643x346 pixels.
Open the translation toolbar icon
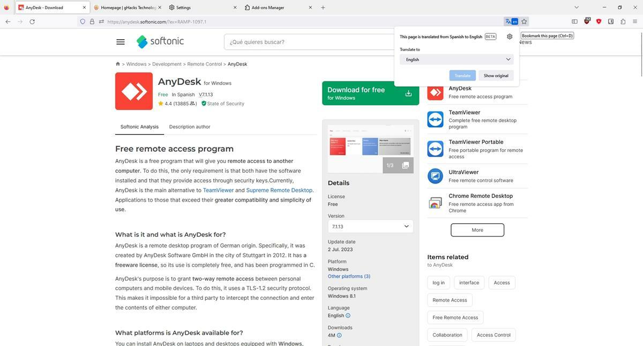[x=511, y=21]
